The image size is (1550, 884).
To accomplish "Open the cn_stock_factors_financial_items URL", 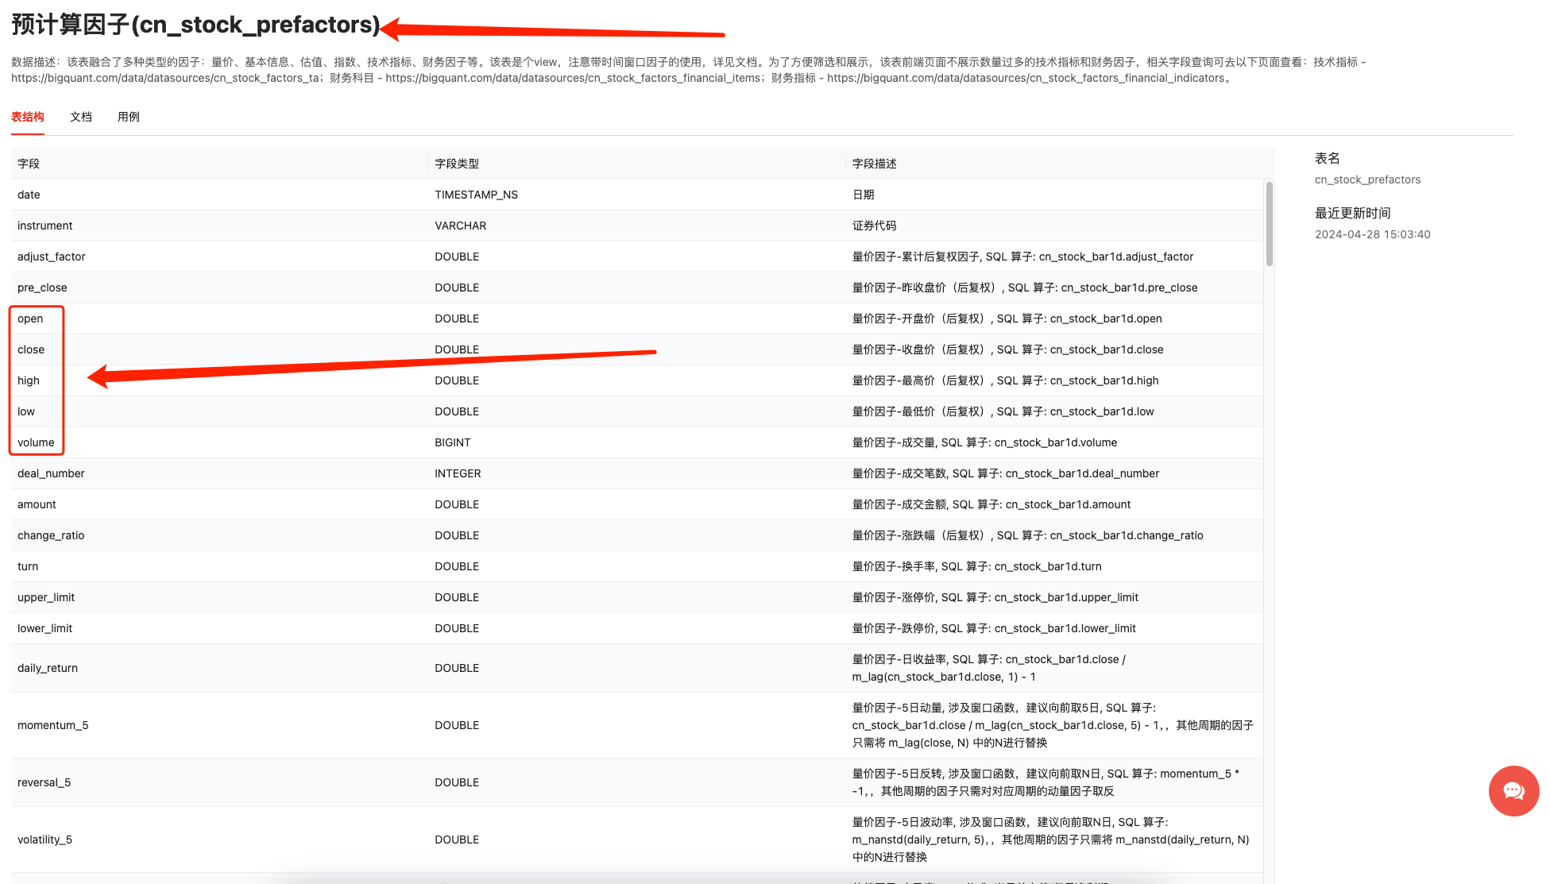I will tap(572, 78).
